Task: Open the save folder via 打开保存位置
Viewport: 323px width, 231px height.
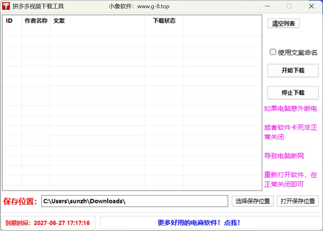Action: click(298, 201)
